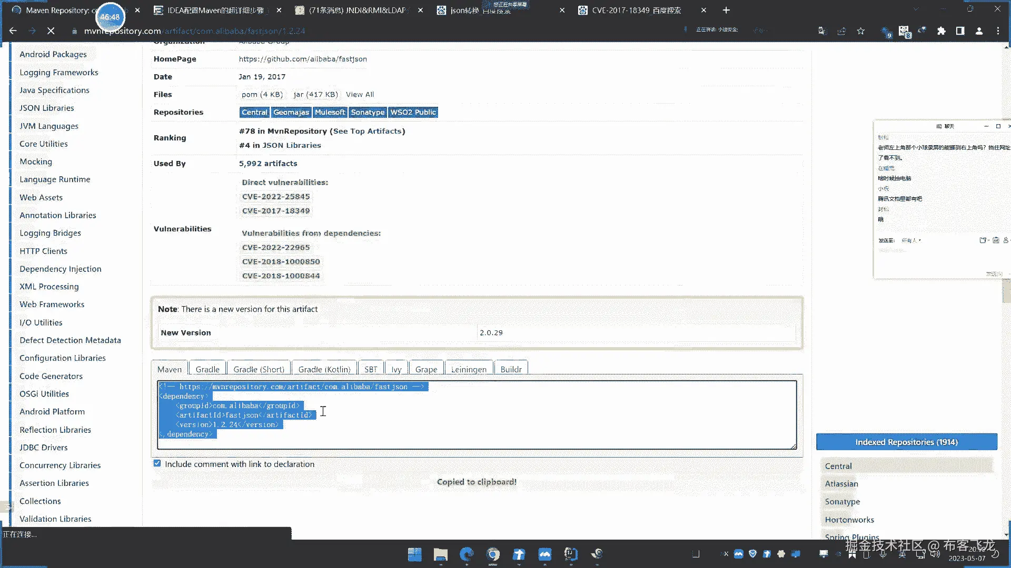
Task: Uncheck Include comment with link checkbox
Action: tap(157, 463)
